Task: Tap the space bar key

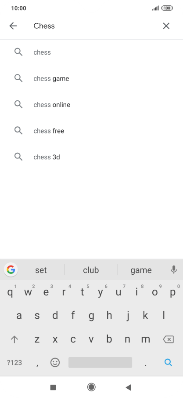Action: (100, 362)
